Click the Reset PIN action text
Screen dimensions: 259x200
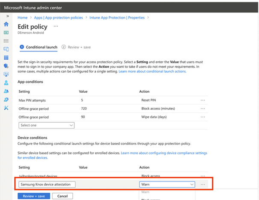(149, 100)
